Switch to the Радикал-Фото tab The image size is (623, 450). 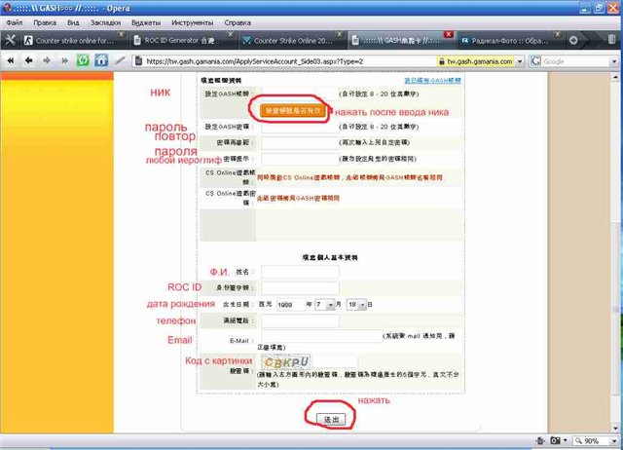coord(509,40)
